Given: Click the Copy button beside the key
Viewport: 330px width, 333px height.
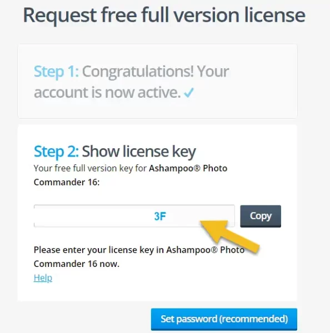Looking at the screenshot, I should [x=261, y=216].
